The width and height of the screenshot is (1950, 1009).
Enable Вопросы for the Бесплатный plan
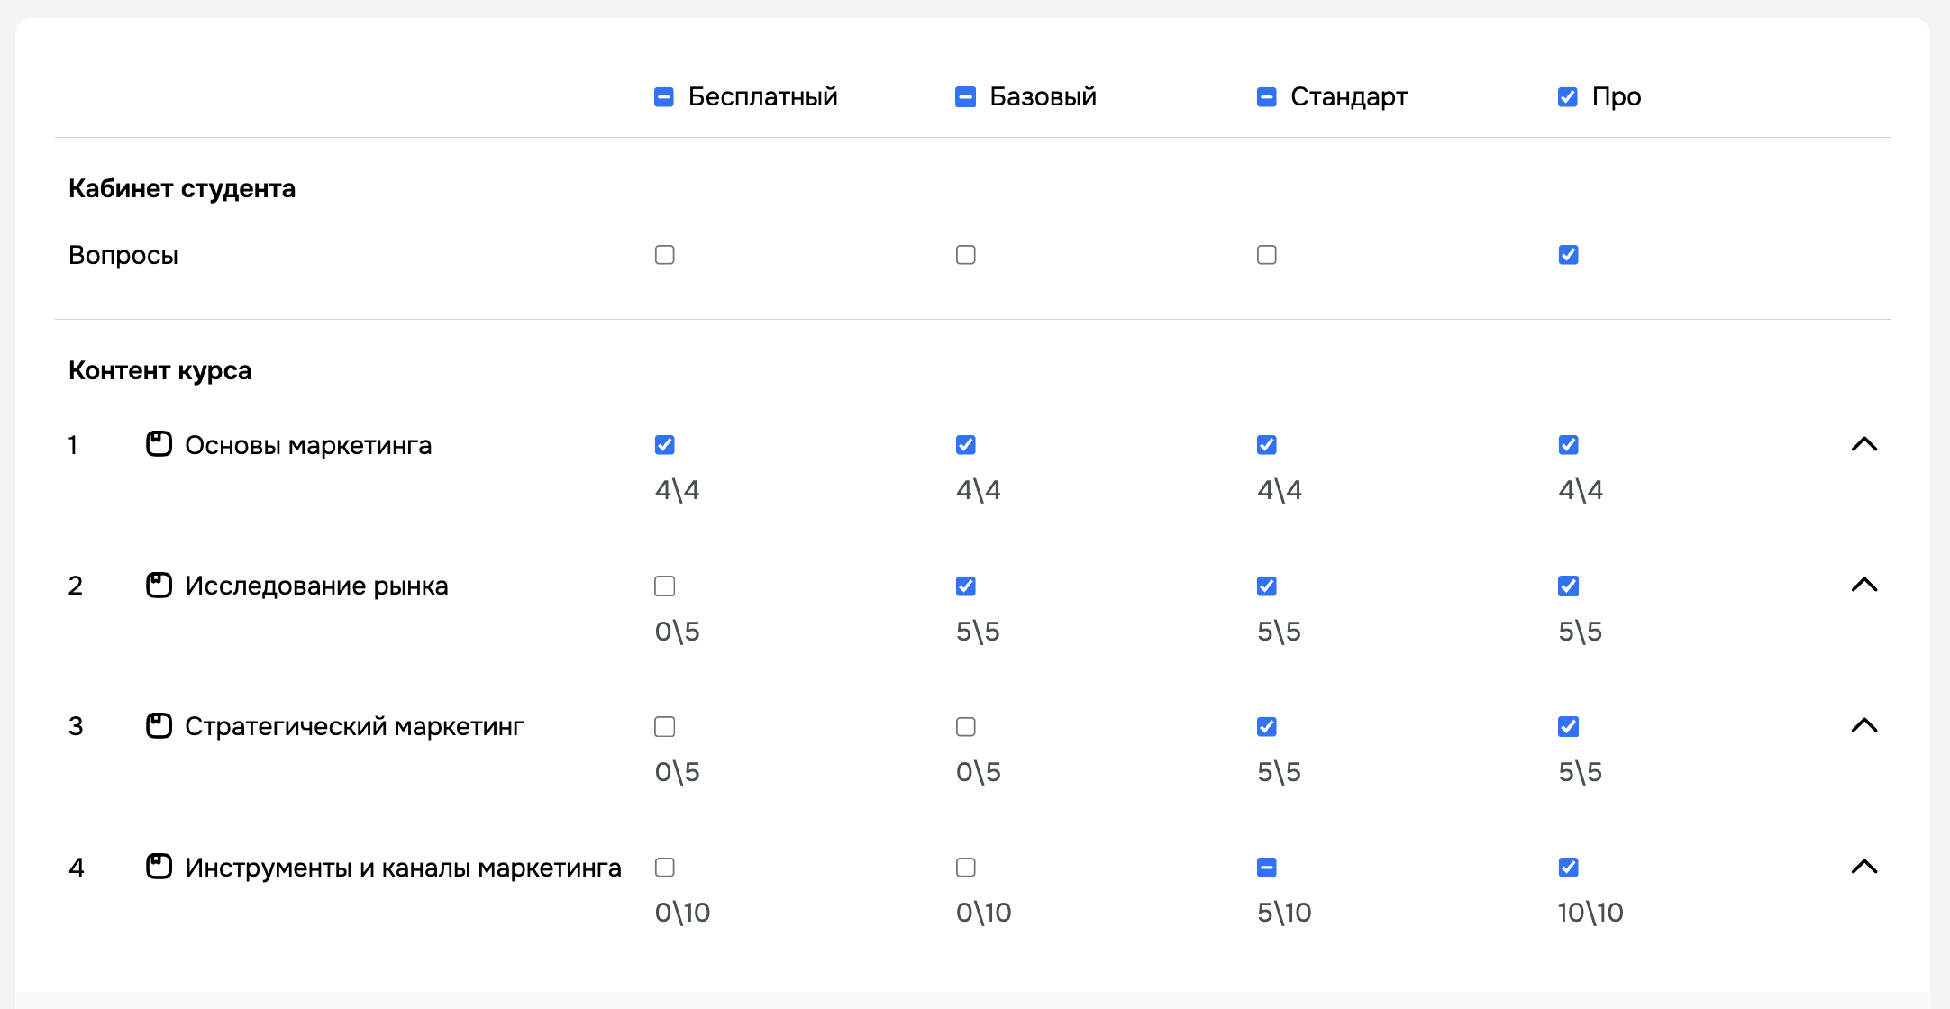665,255
